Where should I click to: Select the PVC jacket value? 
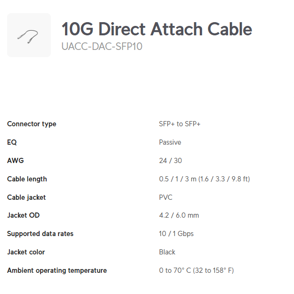point(166,197)
